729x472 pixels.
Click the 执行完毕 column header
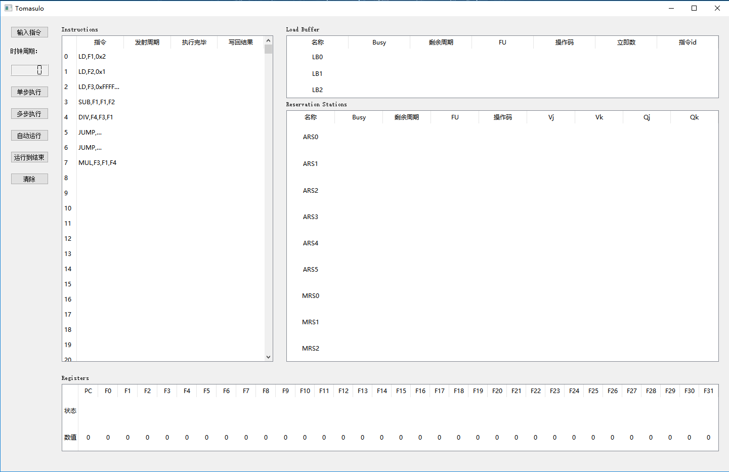click(x=194, y=42)
